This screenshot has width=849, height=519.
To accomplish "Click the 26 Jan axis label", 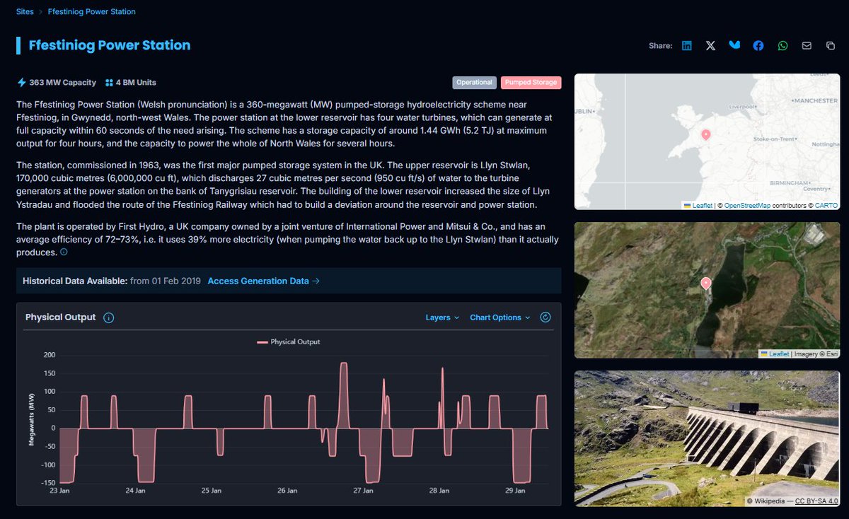I will (287, 490).
